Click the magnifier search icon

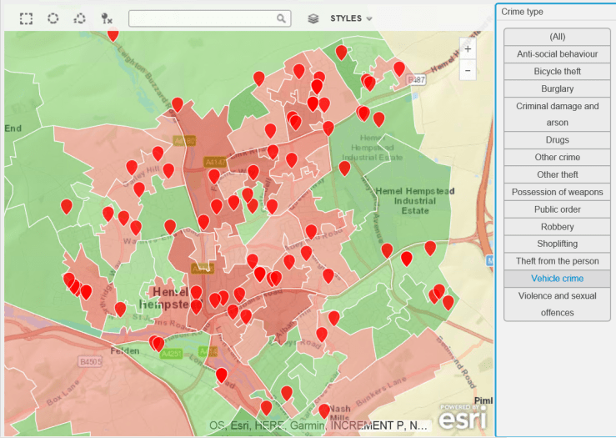[x=282, y=18]
